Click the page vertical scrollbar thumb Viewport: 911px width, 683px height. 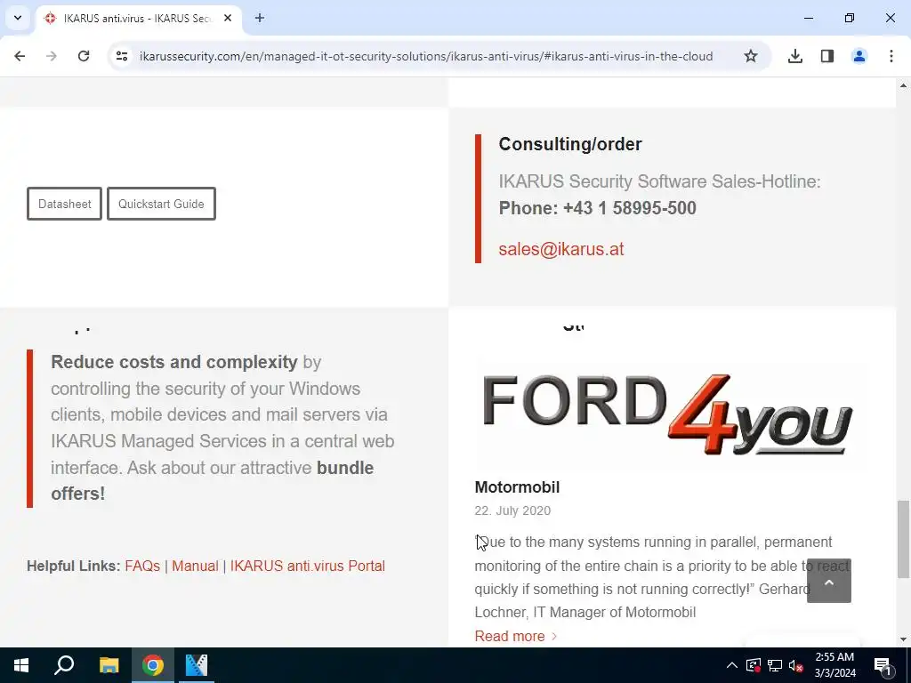coord(903,539)
